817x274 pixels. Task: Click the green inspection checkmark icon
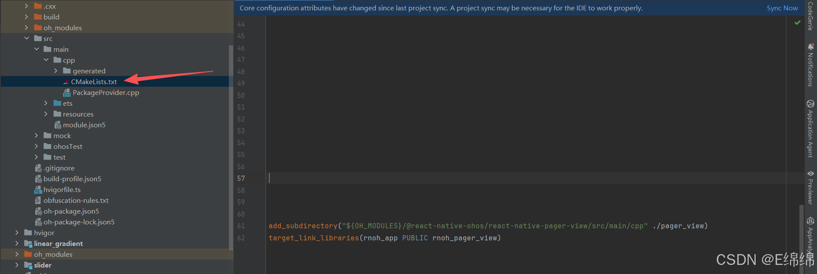coord(797,22)
